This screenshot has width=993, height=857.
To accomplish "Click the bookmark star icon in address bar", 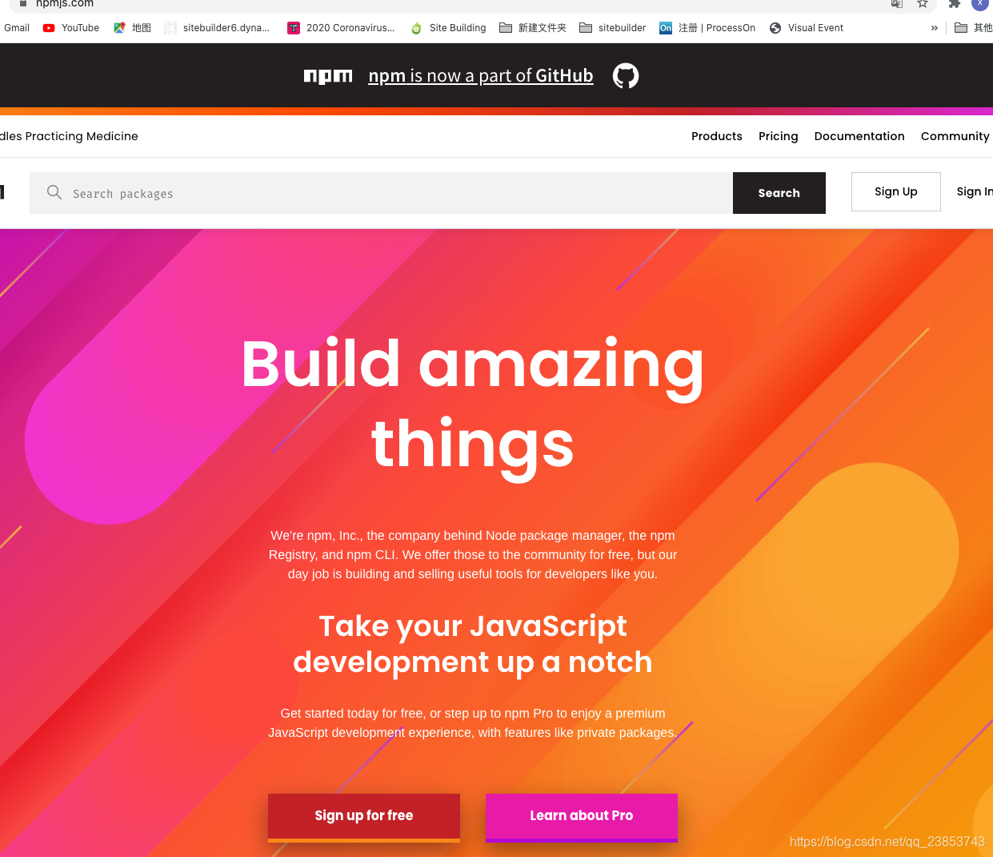I will [x=923, y=3].
